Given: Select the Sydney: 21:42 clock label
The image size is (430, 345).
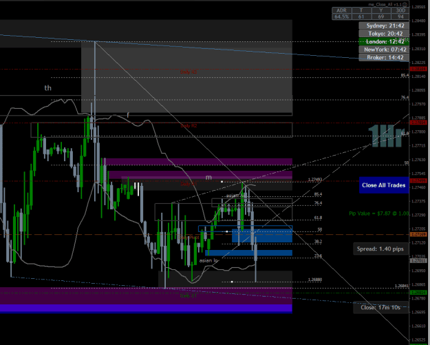Looking at the screenshot, I should click(x=384, y=25).
